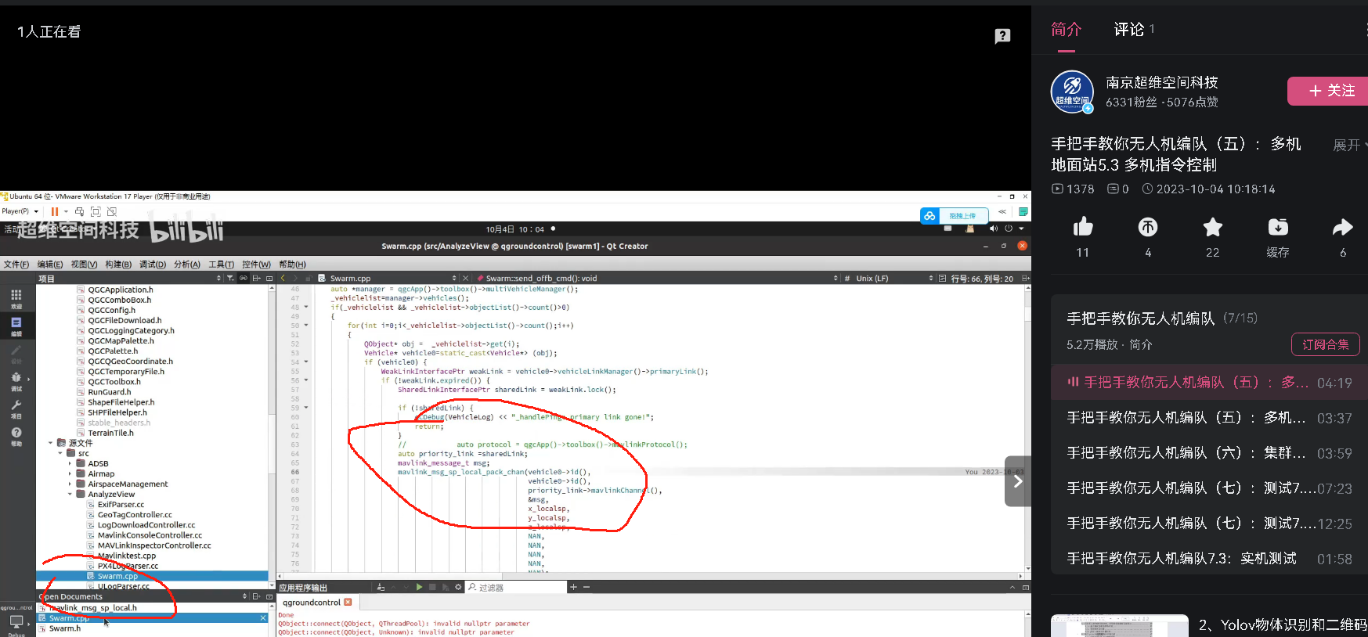Toggle VMware Unity mode icon
This screenshot has height=637, width=1368.
click(112, 211)
